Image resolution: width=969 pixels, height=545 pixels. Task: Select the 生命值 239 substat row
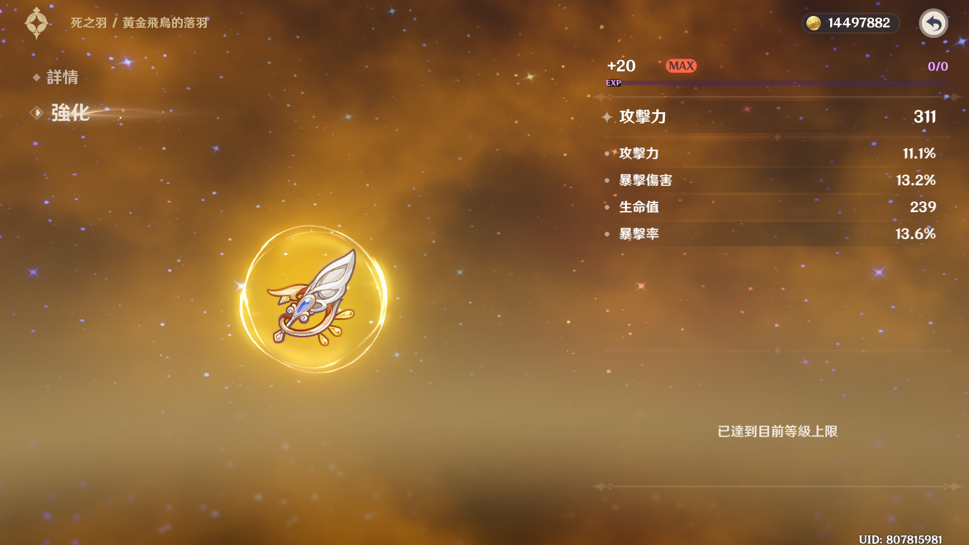[x=771, y=207]
